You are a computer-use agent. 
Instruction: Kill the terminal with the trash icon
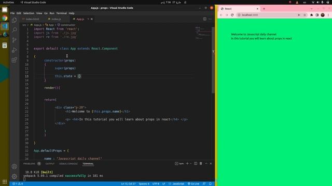pyautogui.click(x=201, y=163)
